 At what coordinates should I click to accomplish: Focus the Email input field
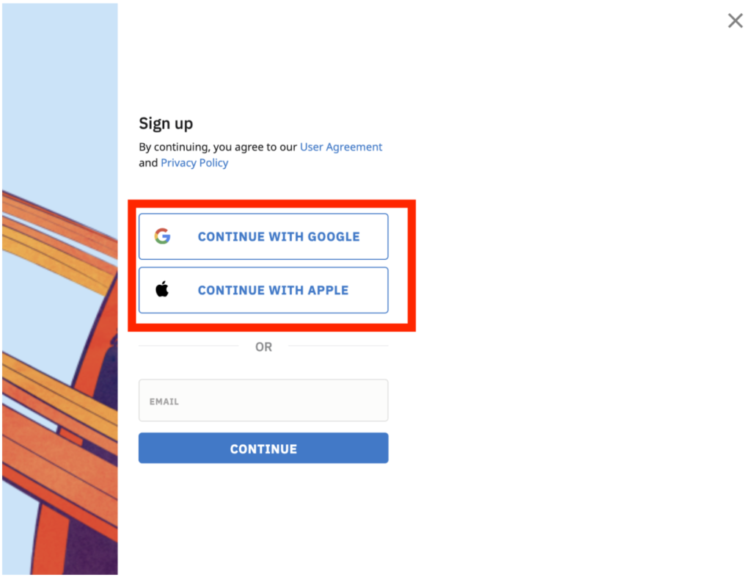(x=263, y=400)
